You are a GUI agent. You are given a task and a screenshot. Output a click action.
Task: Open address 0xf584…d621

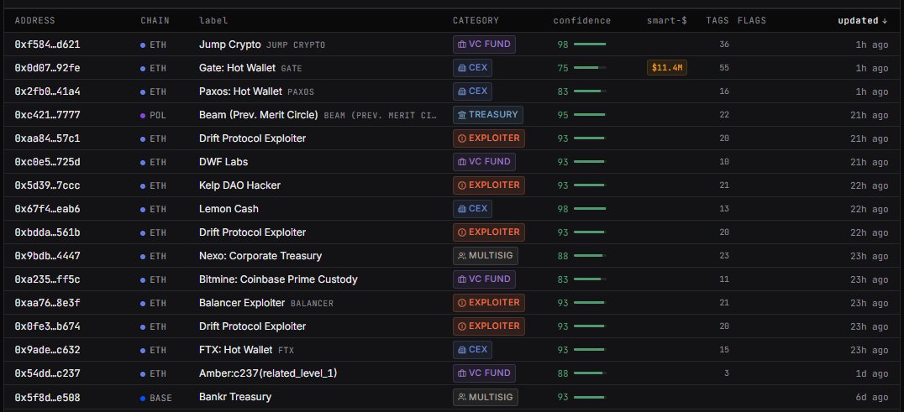click(47, 44)
